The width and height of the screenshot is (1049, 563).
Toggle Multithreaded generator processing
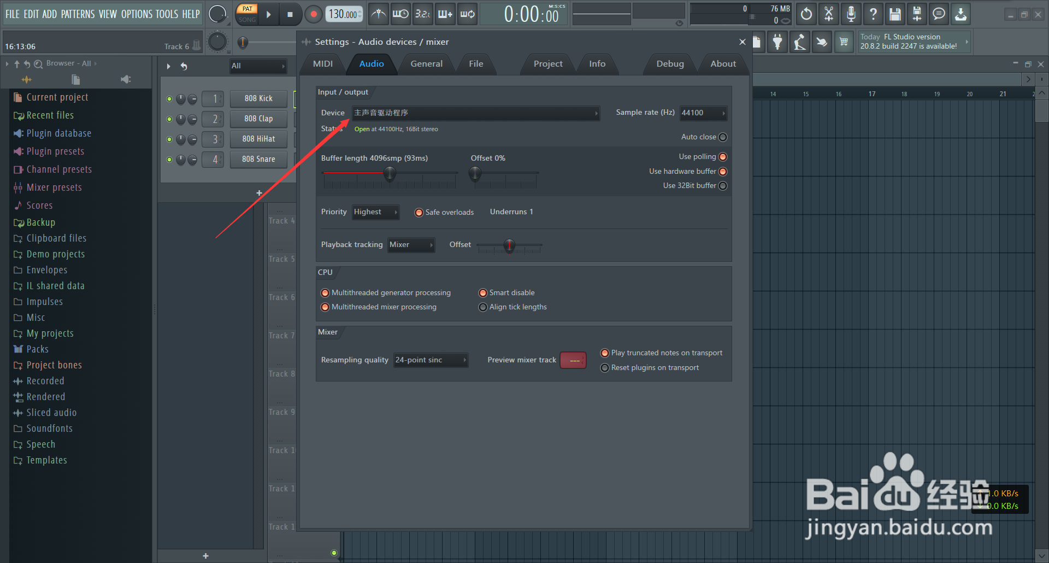pyautogui.click(x=325, y=293)
